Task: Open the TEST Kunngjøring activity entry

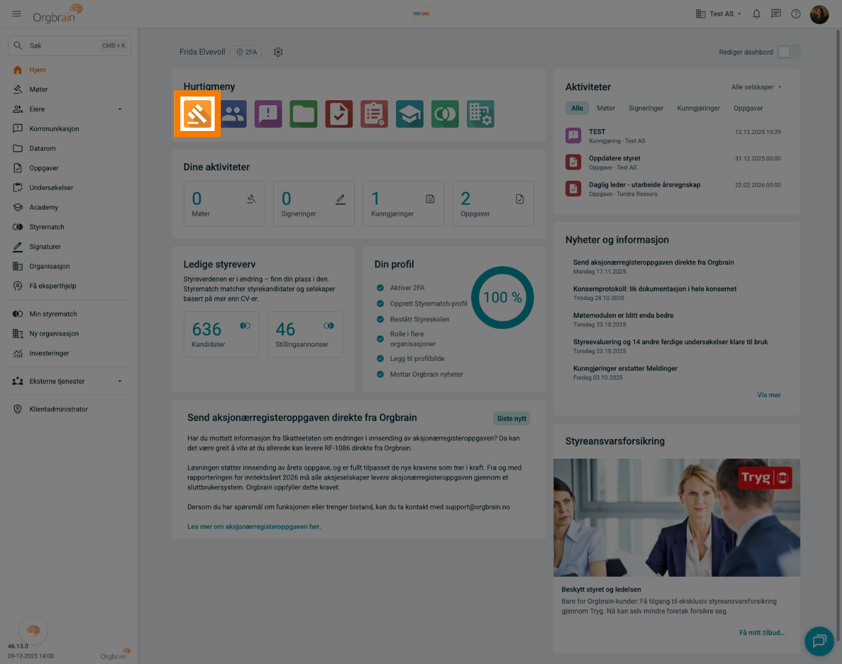Action: click(673, 136)
